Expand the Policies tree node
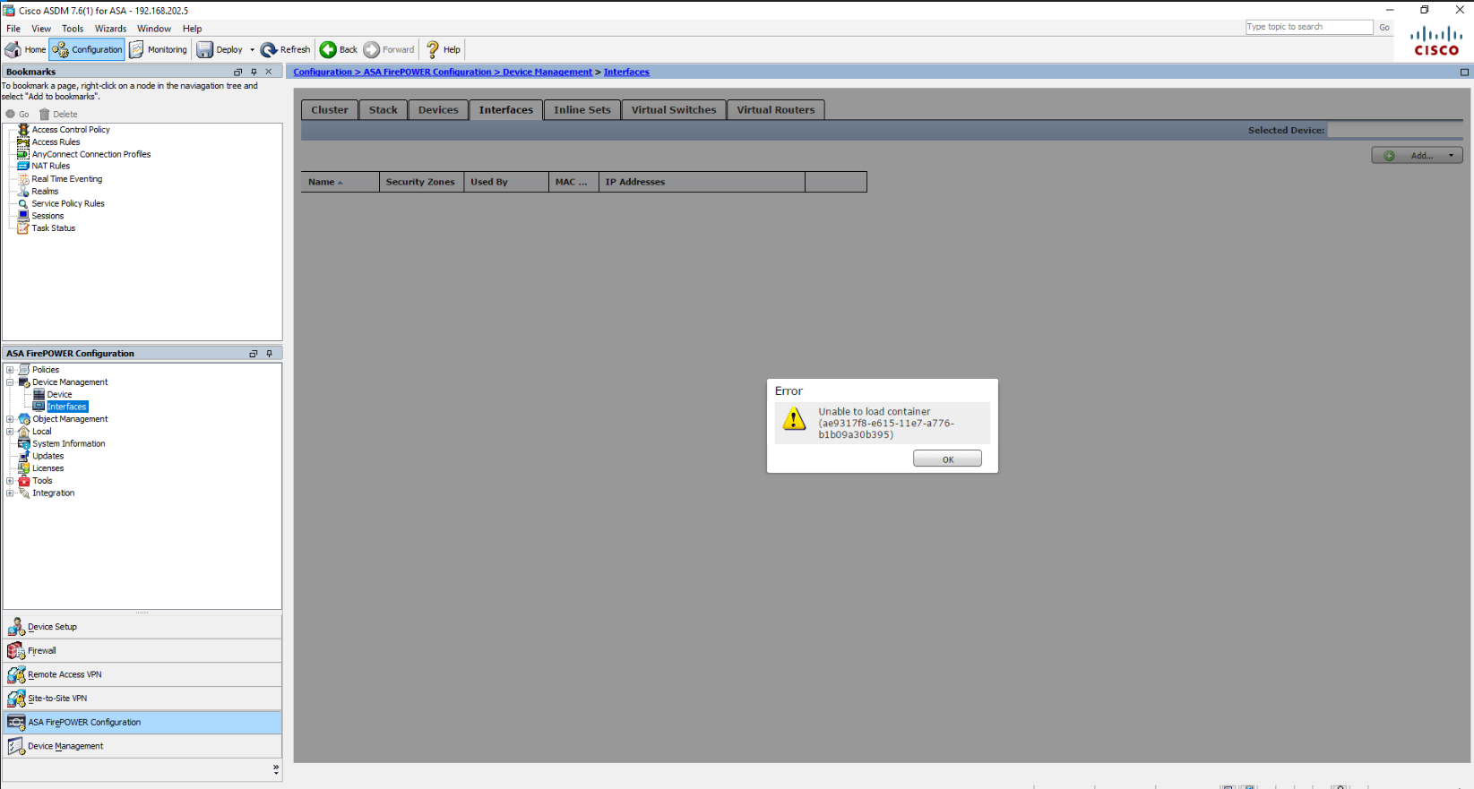This screenshot has height=789, width=1474. click(10, 370)
